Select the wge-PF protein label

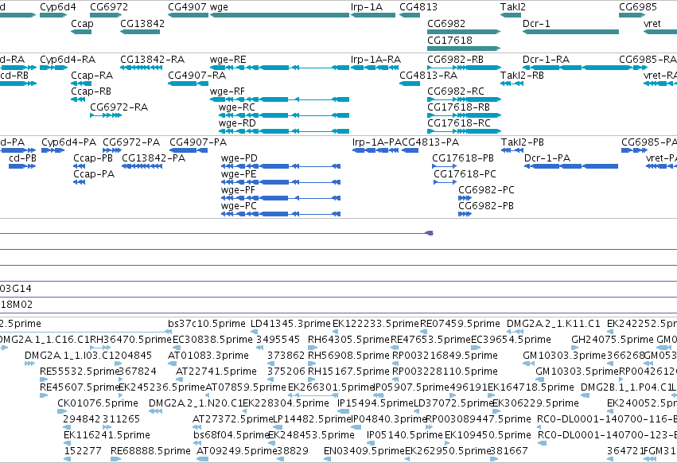(239, 190)
